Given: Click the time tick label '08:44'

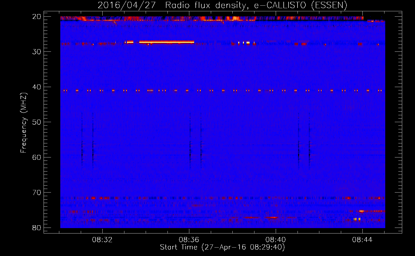Looking at the screenshot, I should point(362,240).
